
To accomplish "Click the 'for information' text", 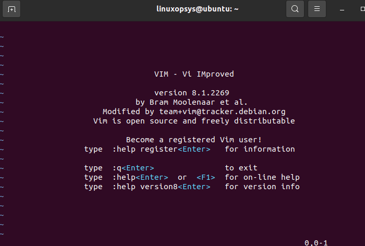I will [x=260, y=149].
